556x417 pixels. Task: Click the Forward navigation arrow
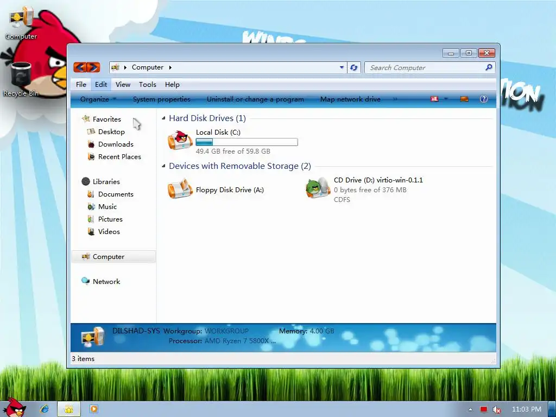93,67
